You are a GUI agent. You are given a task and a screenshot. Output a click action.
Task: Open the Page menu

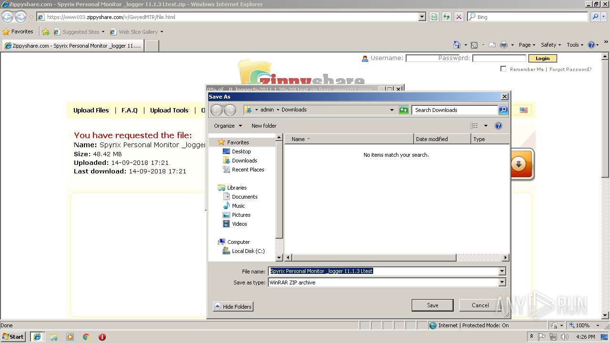point(527,45)
